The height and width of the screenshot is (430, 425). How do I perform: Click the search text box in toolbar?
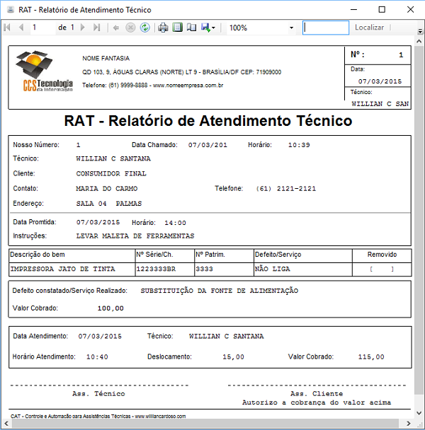point(326,28)
